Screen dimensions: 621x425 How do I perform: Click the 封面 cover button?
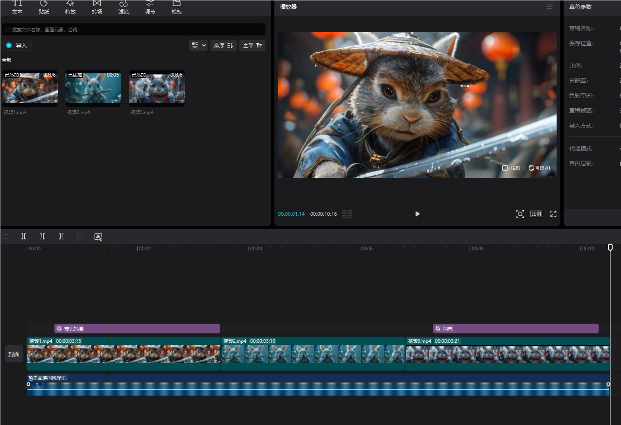tap(14, 354)
